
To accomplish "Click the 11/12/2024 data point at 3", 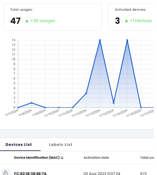I will 86,93.
